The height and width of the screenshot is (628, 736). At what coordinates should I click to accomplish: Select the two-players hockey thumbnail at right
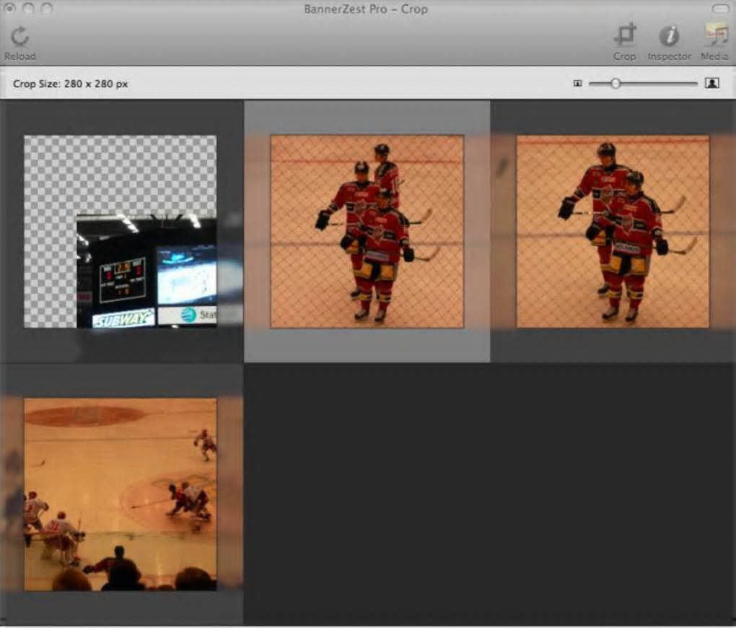(x=613, y=232)
